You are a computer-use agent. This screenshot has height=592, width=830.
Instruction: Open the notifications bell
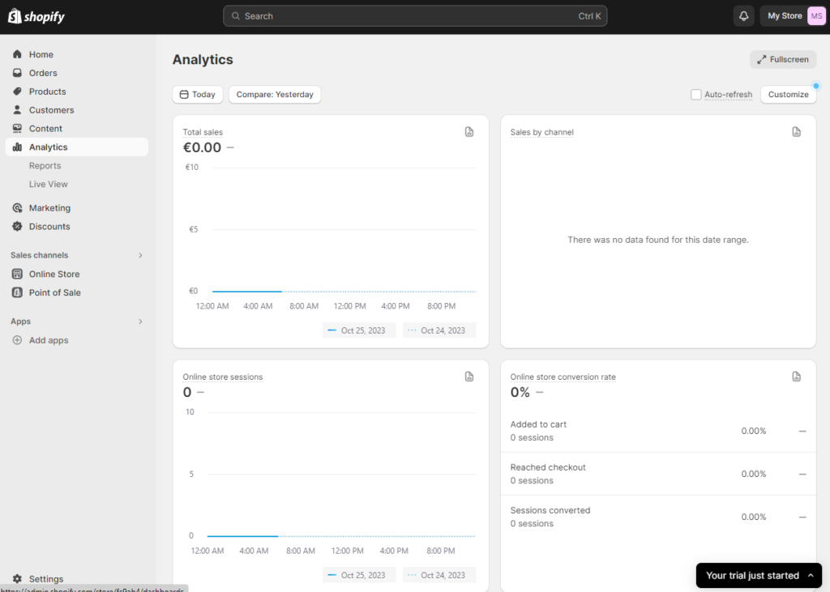point(744,16)
